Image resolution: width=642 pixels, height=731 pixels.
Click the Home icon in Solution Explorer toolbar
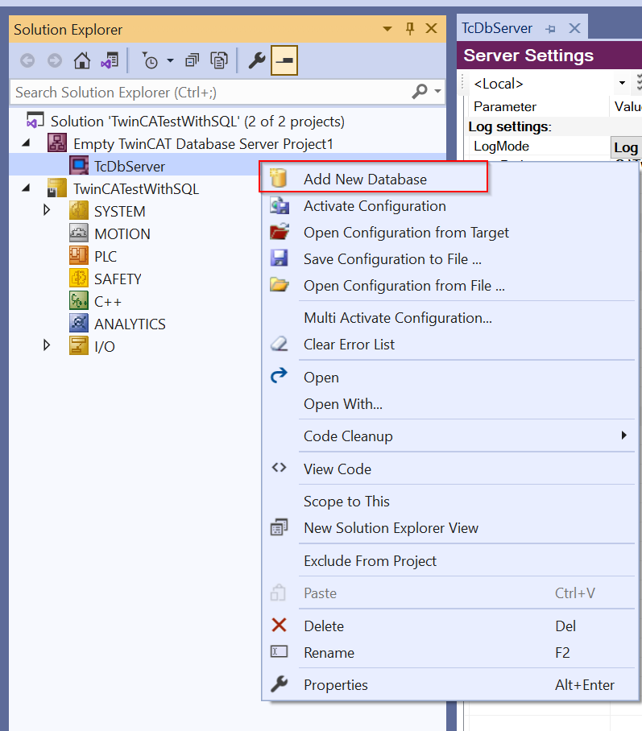(82, 60)
